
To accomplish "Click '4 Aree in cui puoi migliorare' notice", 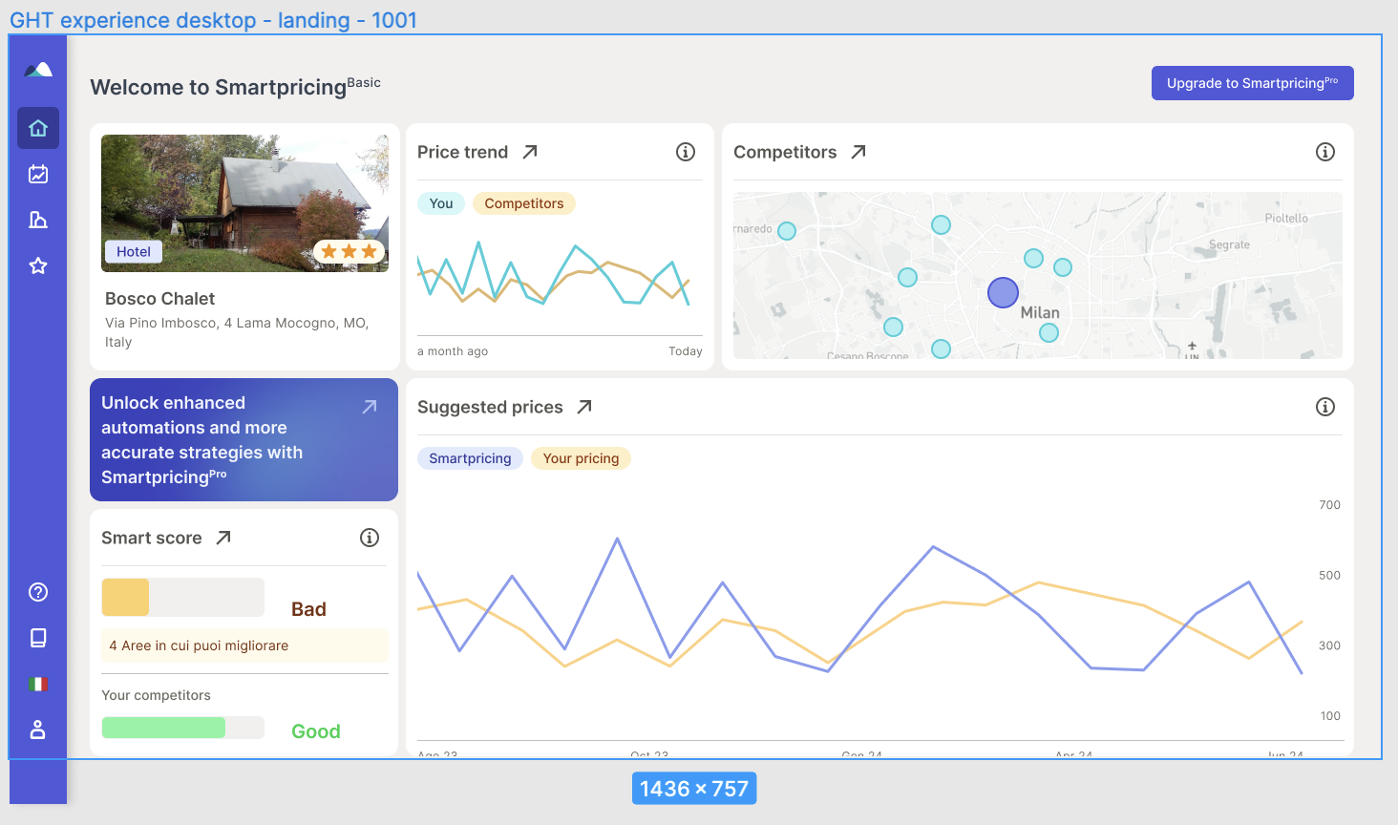I will click(x=244, y=645).
